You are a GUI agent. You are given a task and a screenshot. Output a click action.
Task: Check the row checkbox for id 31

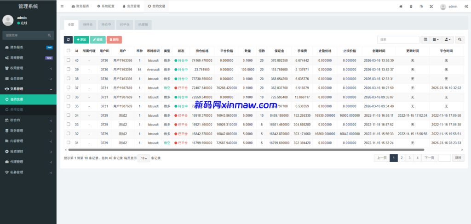(69, 142)
